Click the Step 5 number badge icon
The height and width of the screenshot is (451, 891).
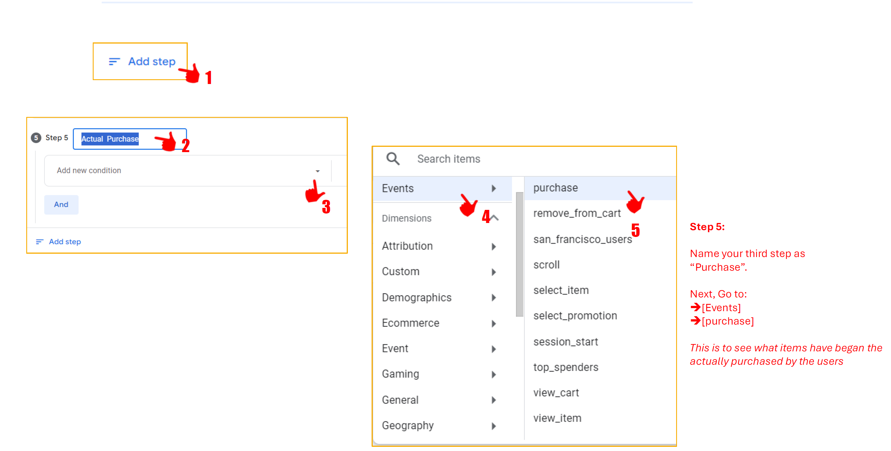coord(36,138)
